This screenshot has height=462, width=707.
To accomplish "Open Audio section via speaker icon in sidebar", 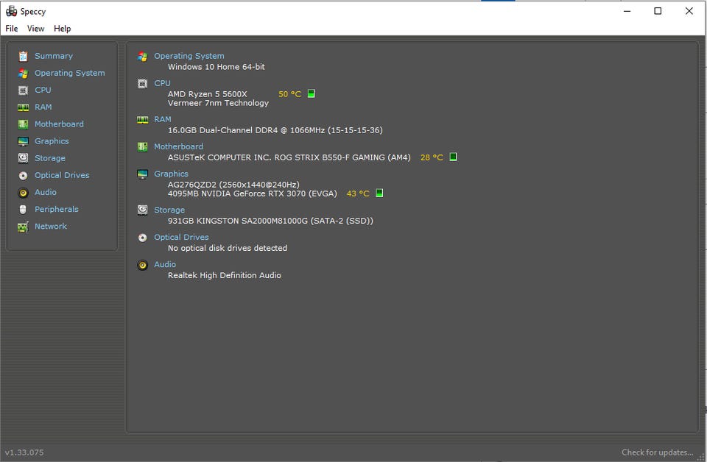I will coord(23,192).
